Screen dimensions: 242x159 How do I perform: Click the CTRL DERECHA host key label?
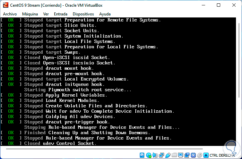coord(222,155)
